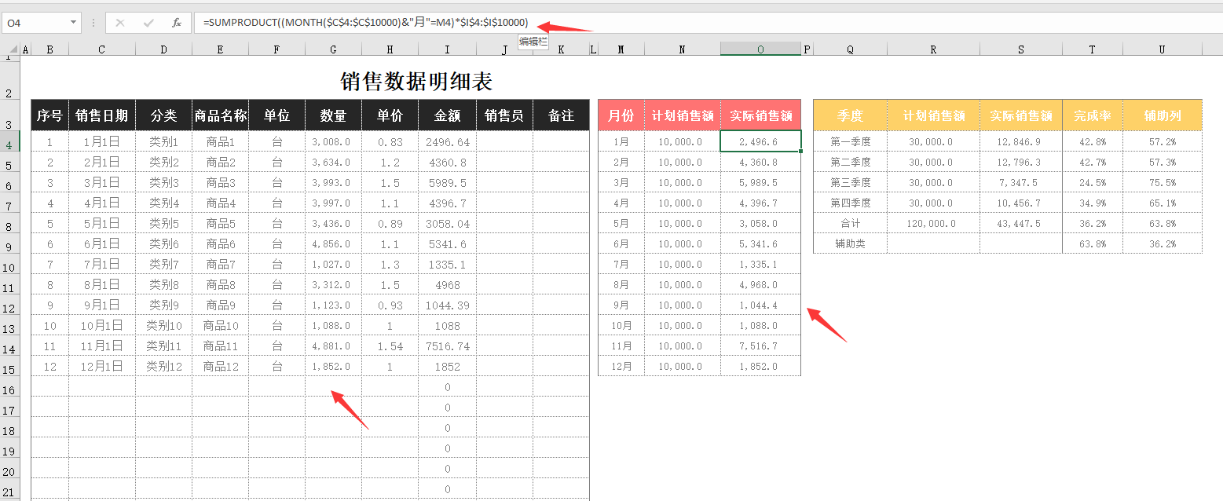Viewport: 1223px width, 501px height.
Task: Click the 合计 cell
Action: coord(851,223)
